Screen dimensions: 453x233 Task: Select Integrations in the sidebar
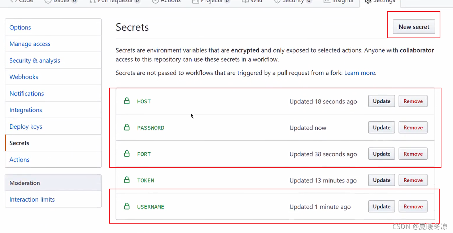(53, 110)
